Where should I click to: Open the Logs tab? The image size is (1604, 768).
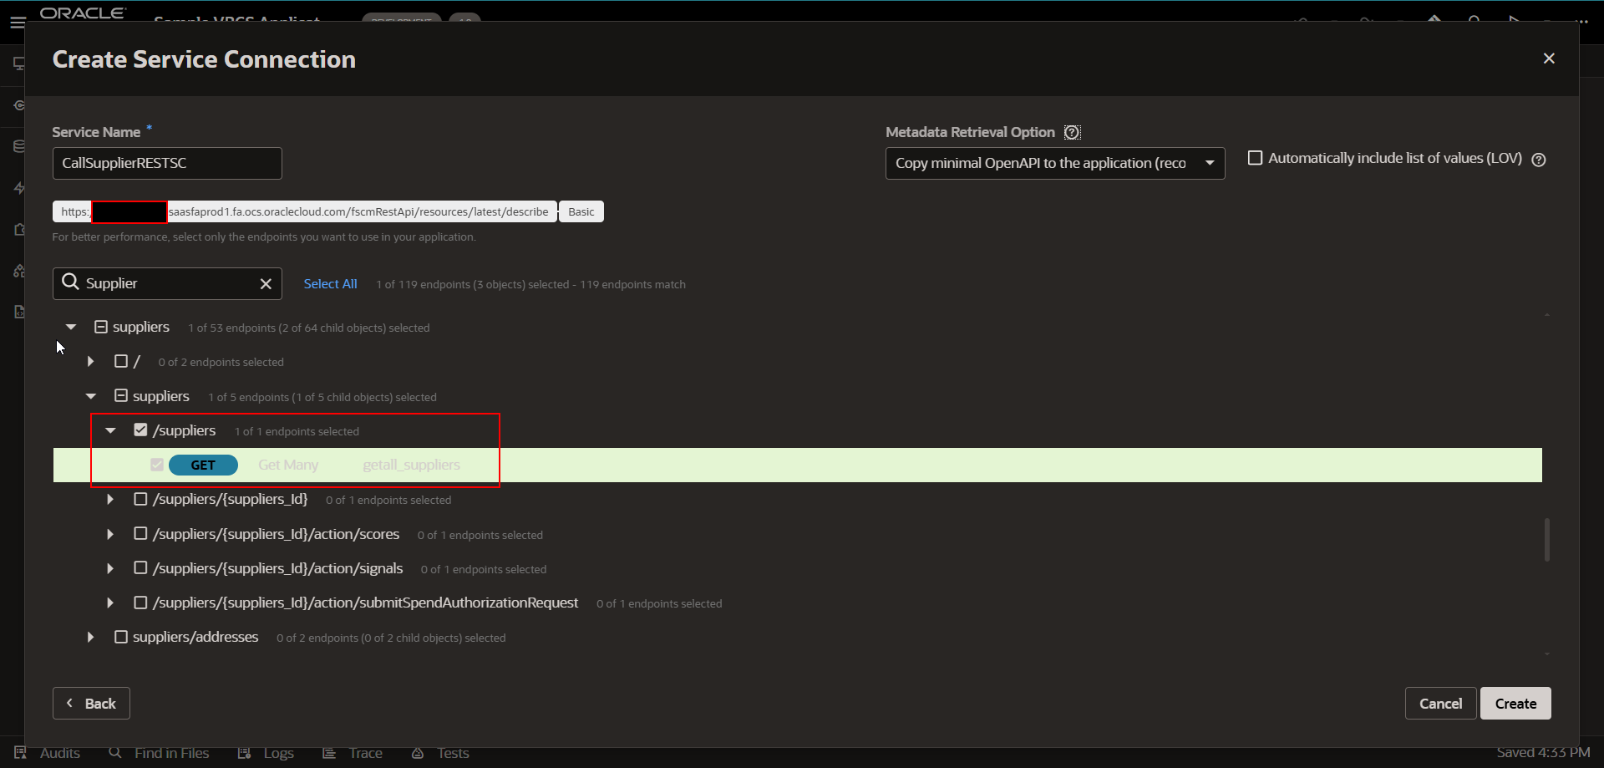click(x=266, y=753)
